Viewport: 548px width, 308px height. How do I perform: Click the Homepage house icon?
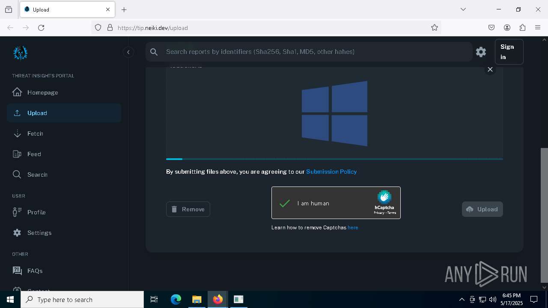[x=17, y=92]
